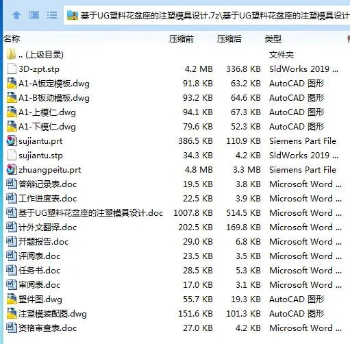Sort by the 压缩前 column header
350x344 pixels.
click(x=182, y=38)
